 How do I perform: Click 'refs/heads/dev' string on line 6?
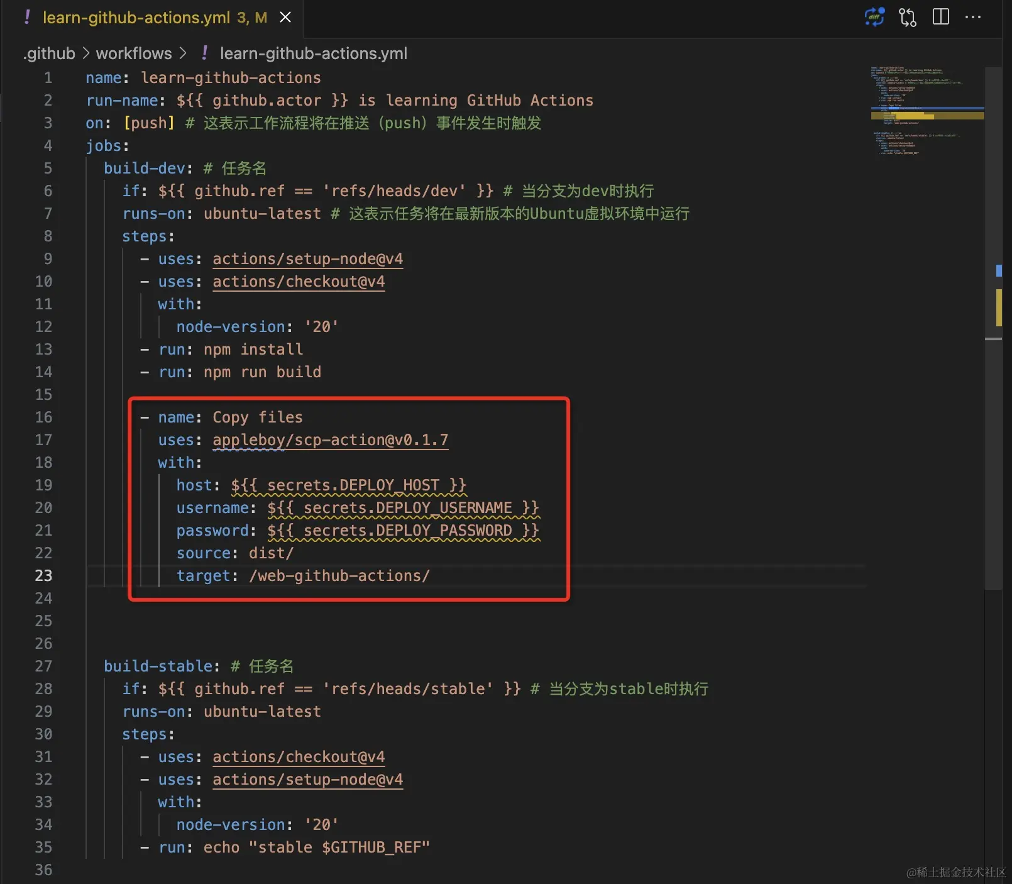coord(394,191)
